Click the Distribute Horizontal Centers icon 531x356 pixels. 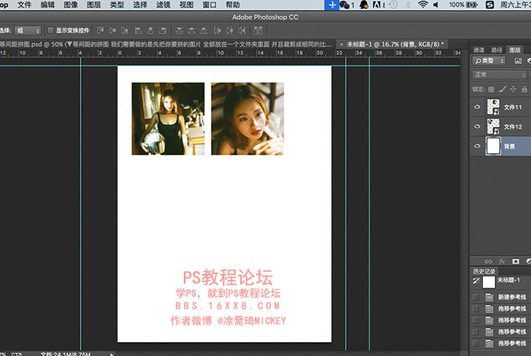[x=230, y=30]
